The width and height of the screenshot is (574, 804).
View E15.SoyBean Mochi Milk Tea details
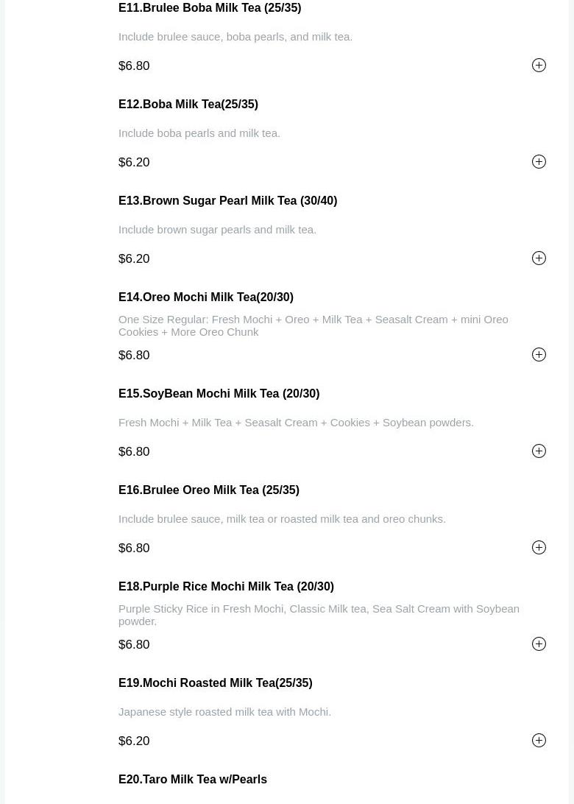219,394
